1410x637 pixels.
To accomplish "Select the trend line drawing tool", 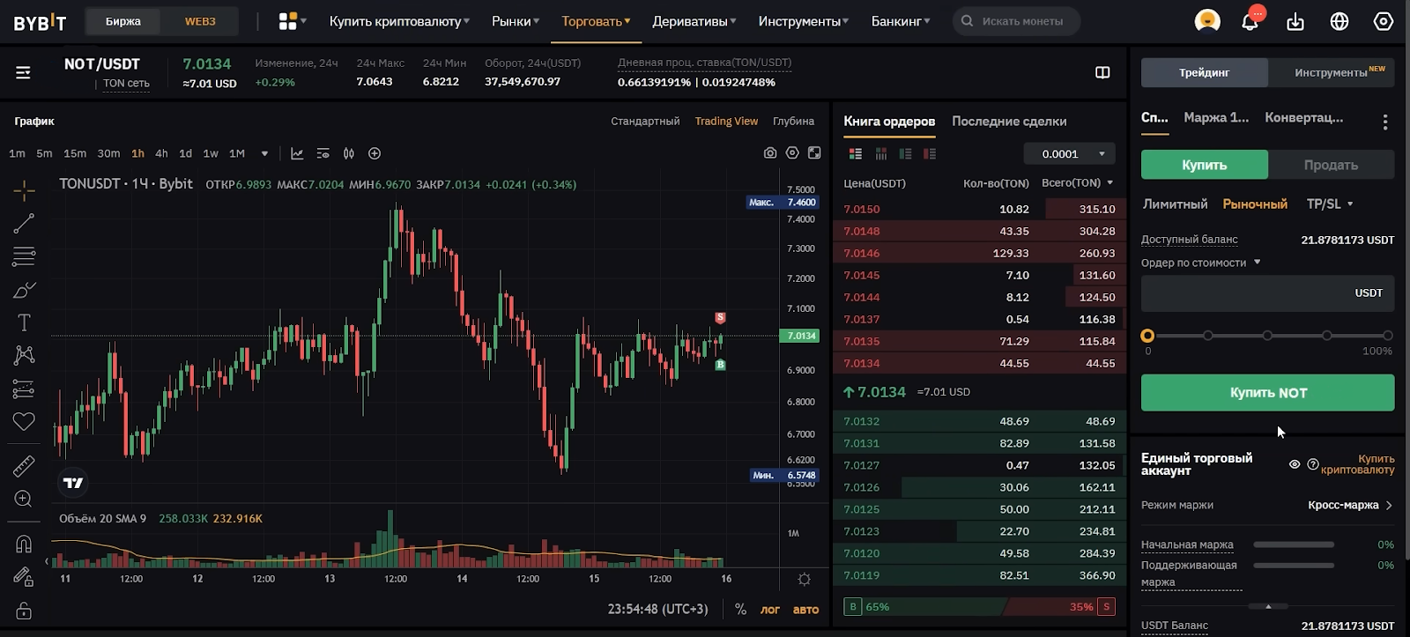I will (x=24, y=224).
